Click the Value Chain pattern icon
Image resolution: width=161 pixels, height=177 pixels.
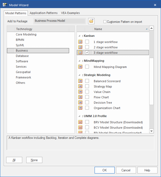click(x=80, y=92)
